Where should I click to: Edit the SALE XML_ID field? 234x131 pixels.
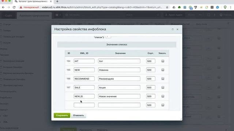[x=84, y=87]
